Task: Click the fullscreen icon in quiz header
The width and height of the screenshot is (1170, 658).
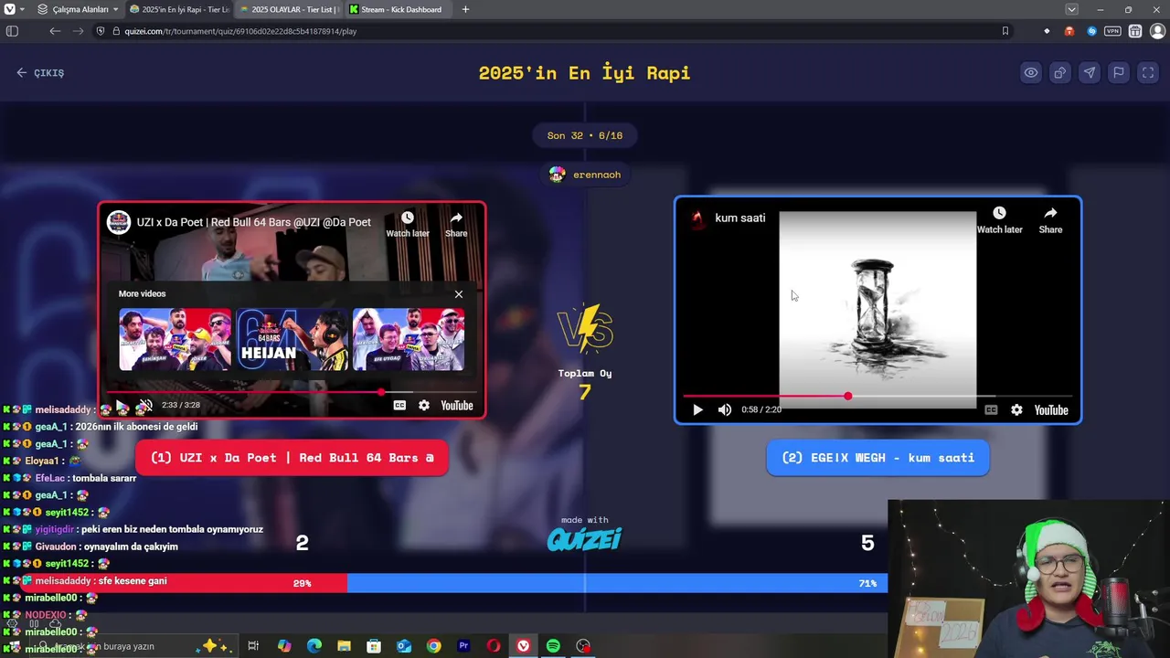Action: click(1148, 73)
